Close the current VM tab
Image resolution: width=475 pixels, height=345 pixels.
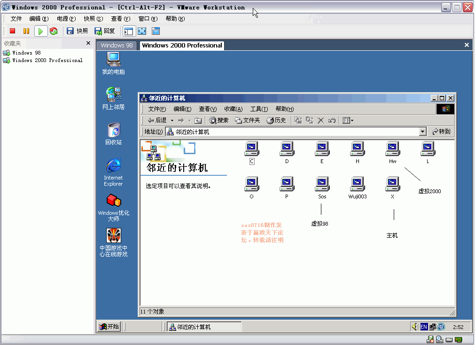click(x=467, y=45)
